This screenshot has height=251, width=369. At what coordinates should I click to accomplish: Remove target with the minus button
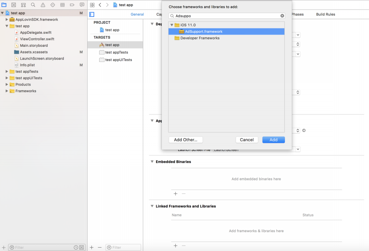(x=100, y=247)
